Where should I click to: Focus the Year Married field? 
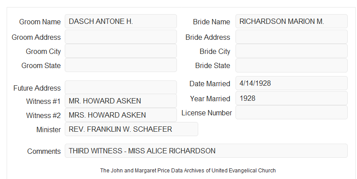pos(291,98)
